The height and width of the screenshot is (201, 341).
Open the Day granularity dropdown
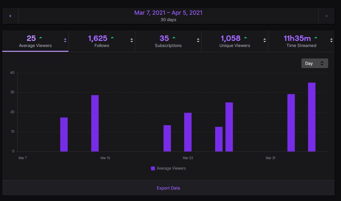[314, 63]
